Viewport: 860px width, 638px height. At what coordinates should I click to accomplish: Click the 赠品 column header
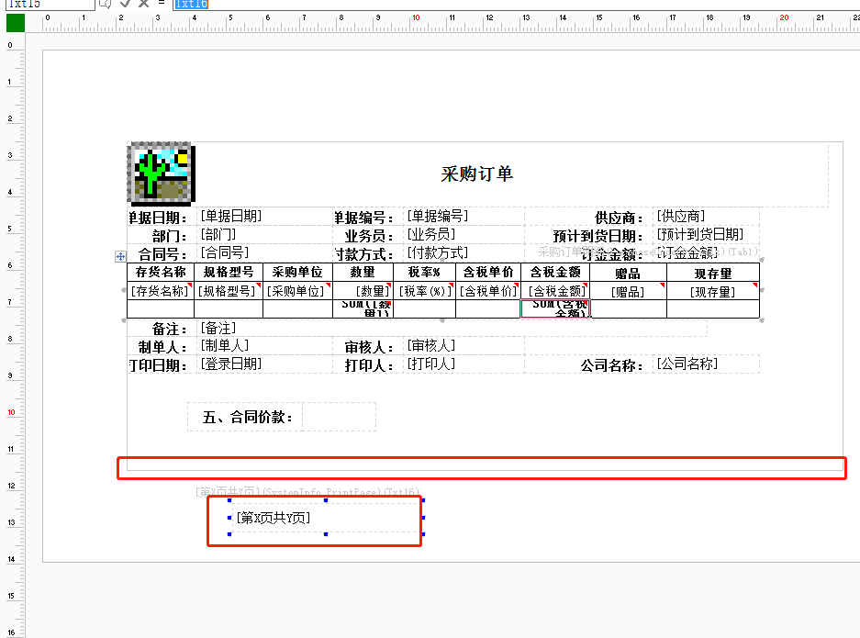(x=628, y=274)
